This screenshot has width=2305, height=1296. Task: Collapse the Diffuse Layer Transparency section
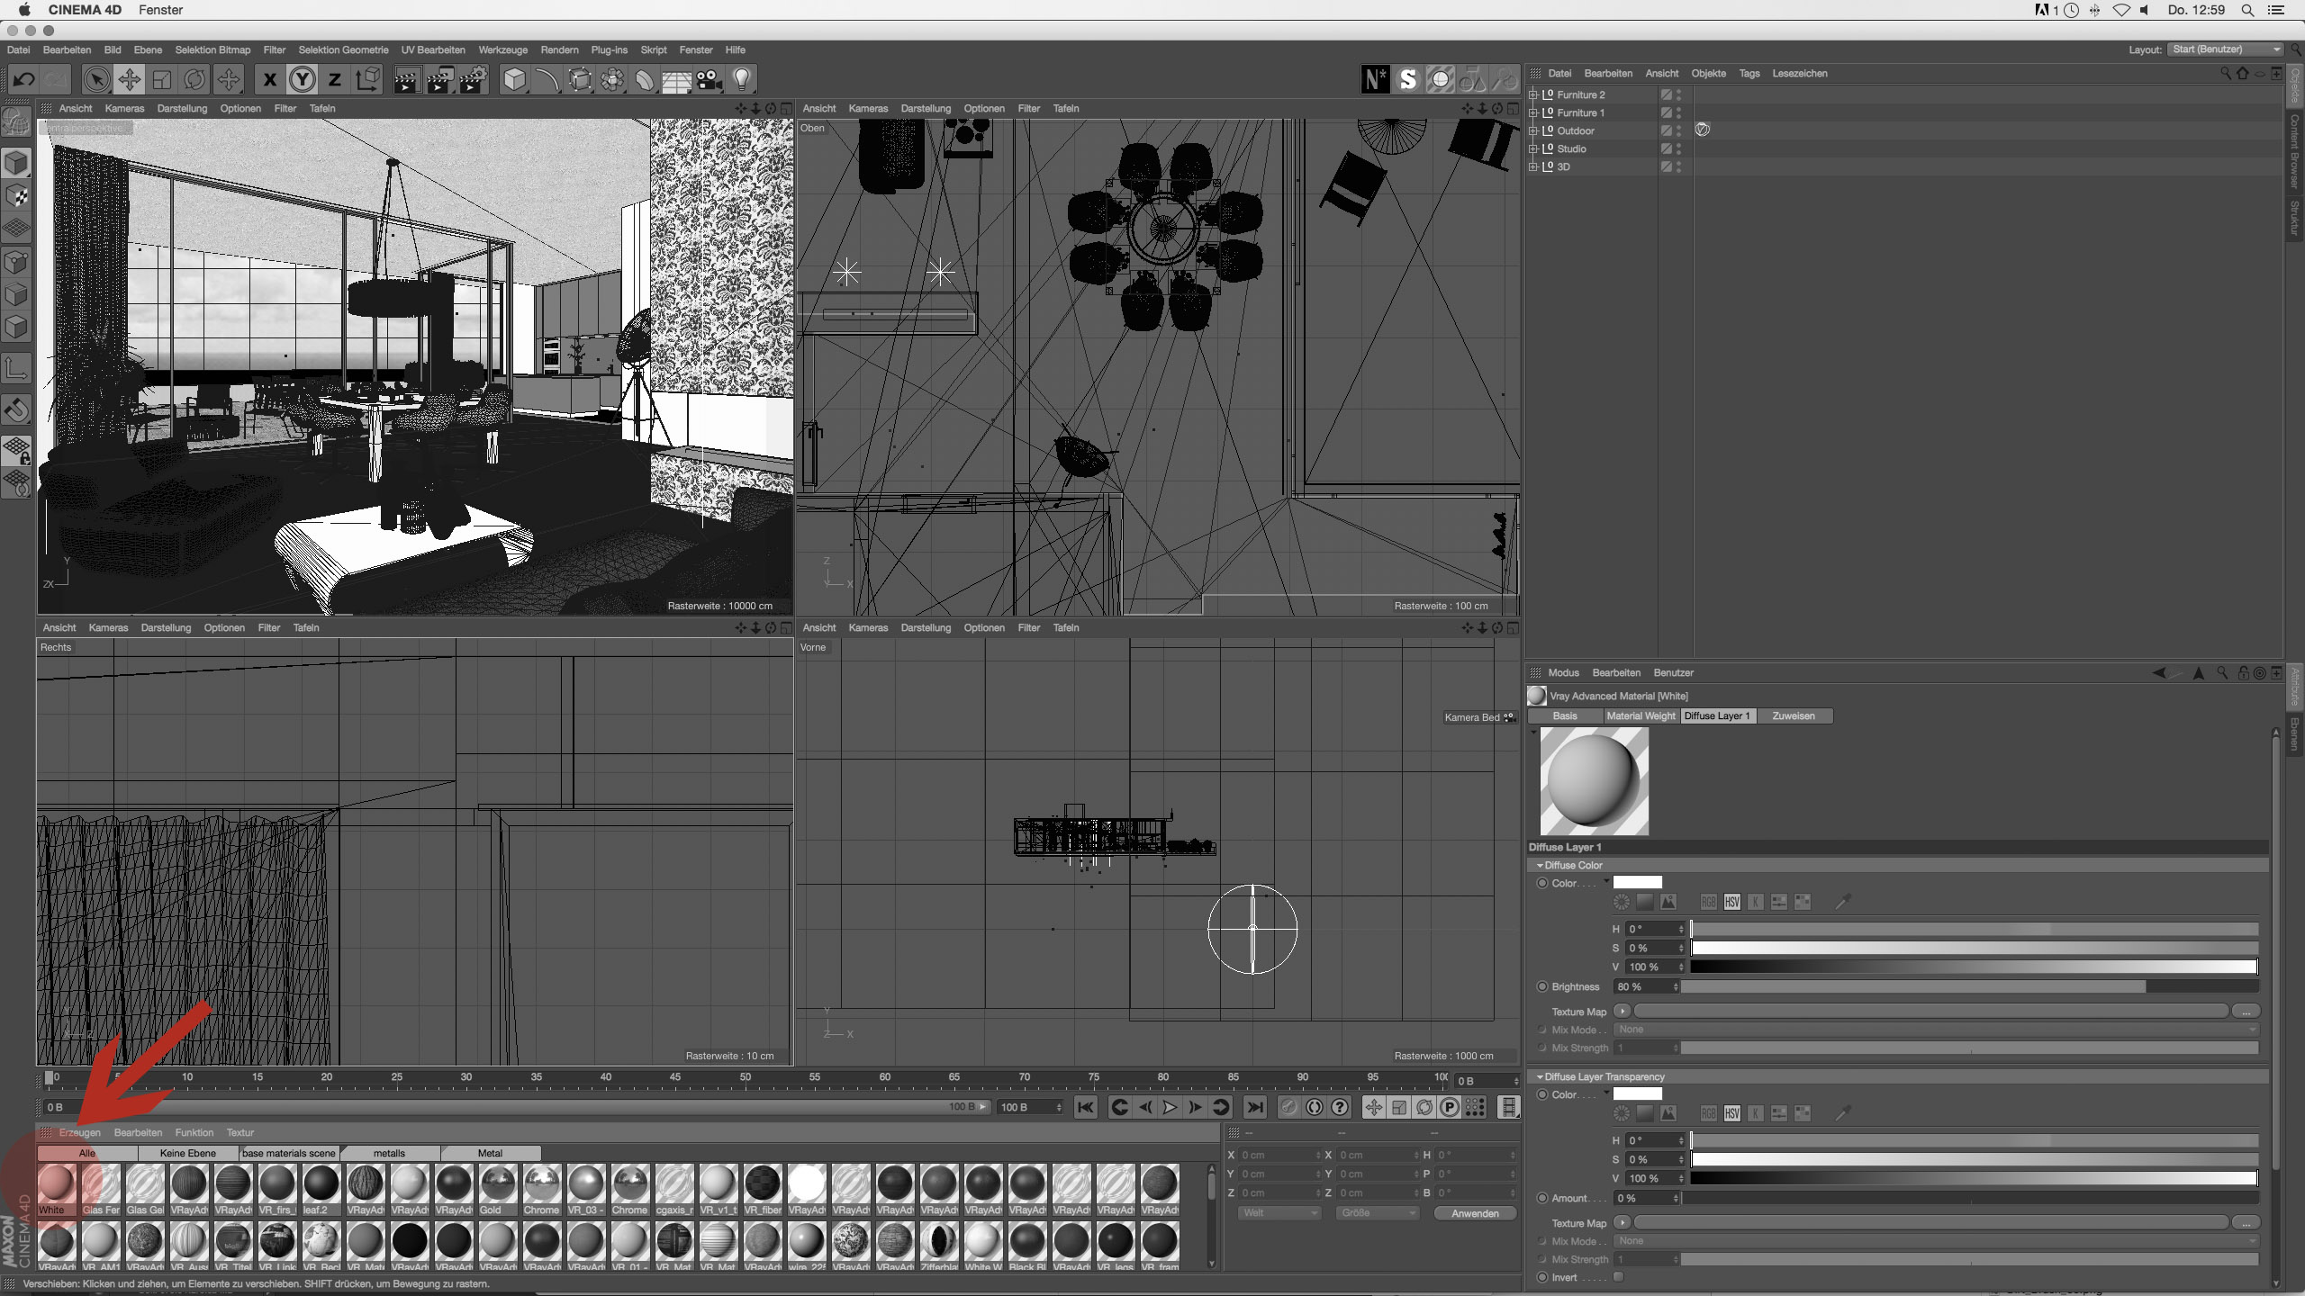click(1541, 1076)
